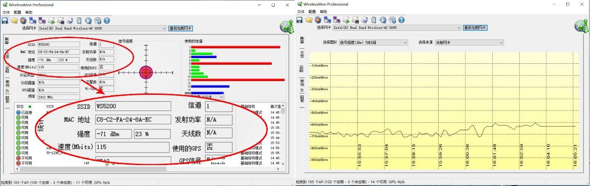This screenshot has height=186, width=591.
Task: Click the 分段阈值 N/A field
Action: tap(58, 82)
